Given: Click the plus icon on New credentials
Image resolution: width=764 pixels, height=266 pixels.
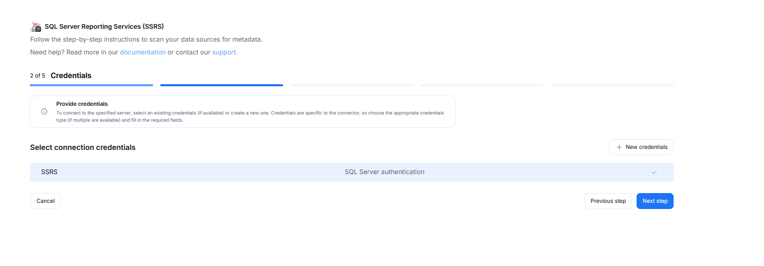Looking at the screenshot, I should [618, 147].
